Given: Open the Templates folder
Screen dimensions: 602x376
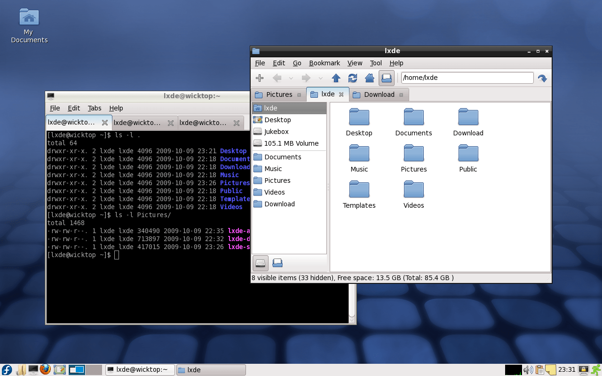Looking at the screenshot, I should click(x=359, y=189).
